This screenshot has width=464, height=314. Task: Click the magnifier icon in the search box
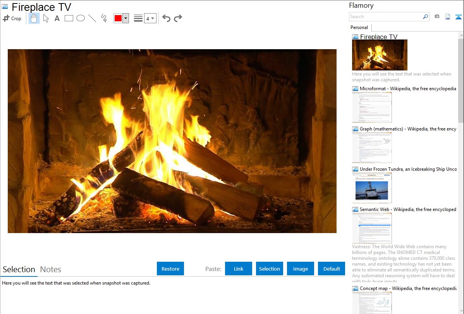(x=425, y=17)
